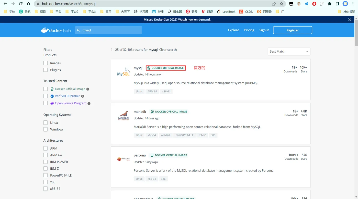Open the LeetBook bookmark

click(x=226, y=11)
